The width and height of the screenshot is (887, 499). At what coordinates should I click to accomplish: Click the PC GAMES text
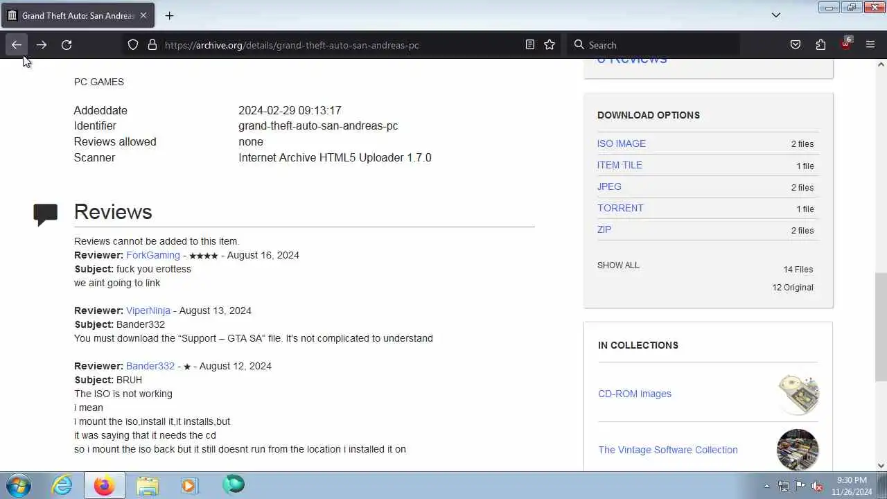click(99, 82)
